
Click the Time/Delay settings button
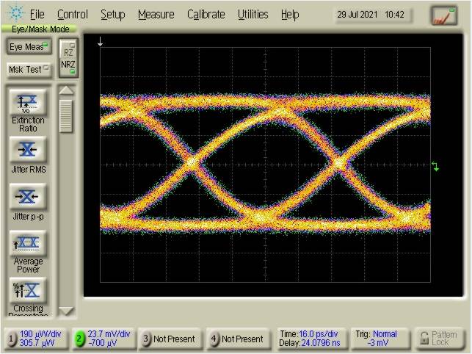point(310,339)
